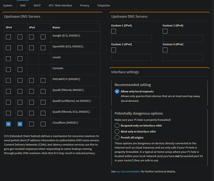This screenshot has width=214, height=181.
Task: Uncheck Cloudflare first IPv4 checkbox
Action: pyautogui.click(x=8, y=124)
